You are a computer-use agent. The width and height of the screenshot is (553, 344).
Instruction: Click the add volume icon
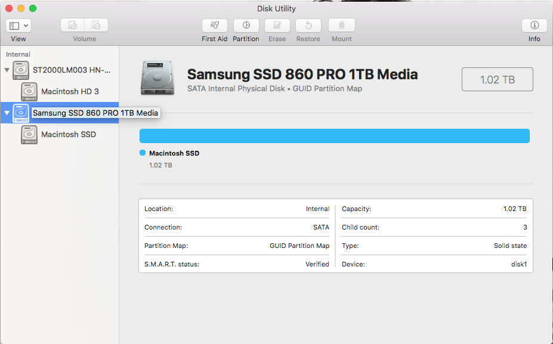[72, 26]
